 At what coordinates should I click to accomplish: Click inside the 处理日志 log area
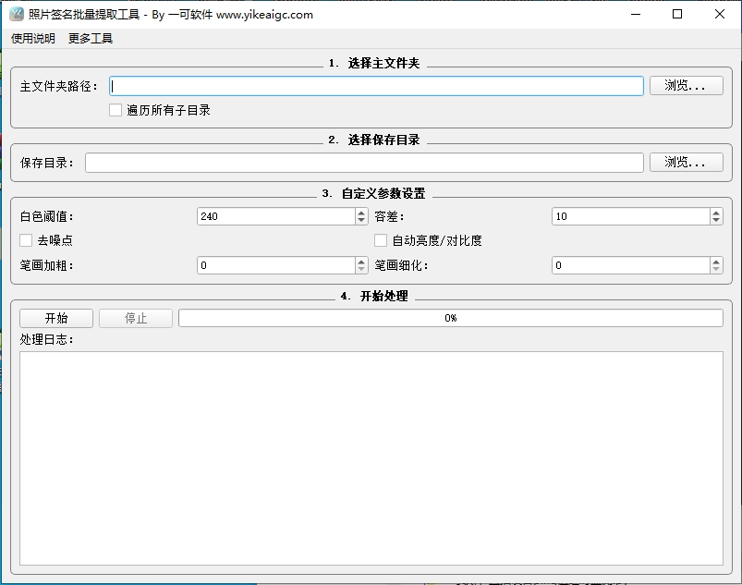[x=371, y=458]
